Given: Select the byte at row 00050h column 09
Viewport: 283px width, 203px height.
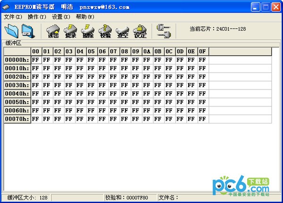Looking at the screenshot, I should pyautogui.click(x=136, y=102).
